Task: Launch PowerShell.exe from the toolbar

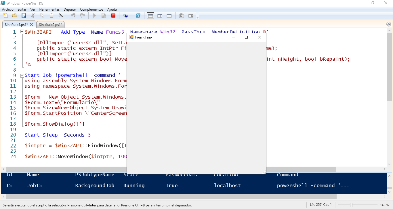Action: point(138,16)
